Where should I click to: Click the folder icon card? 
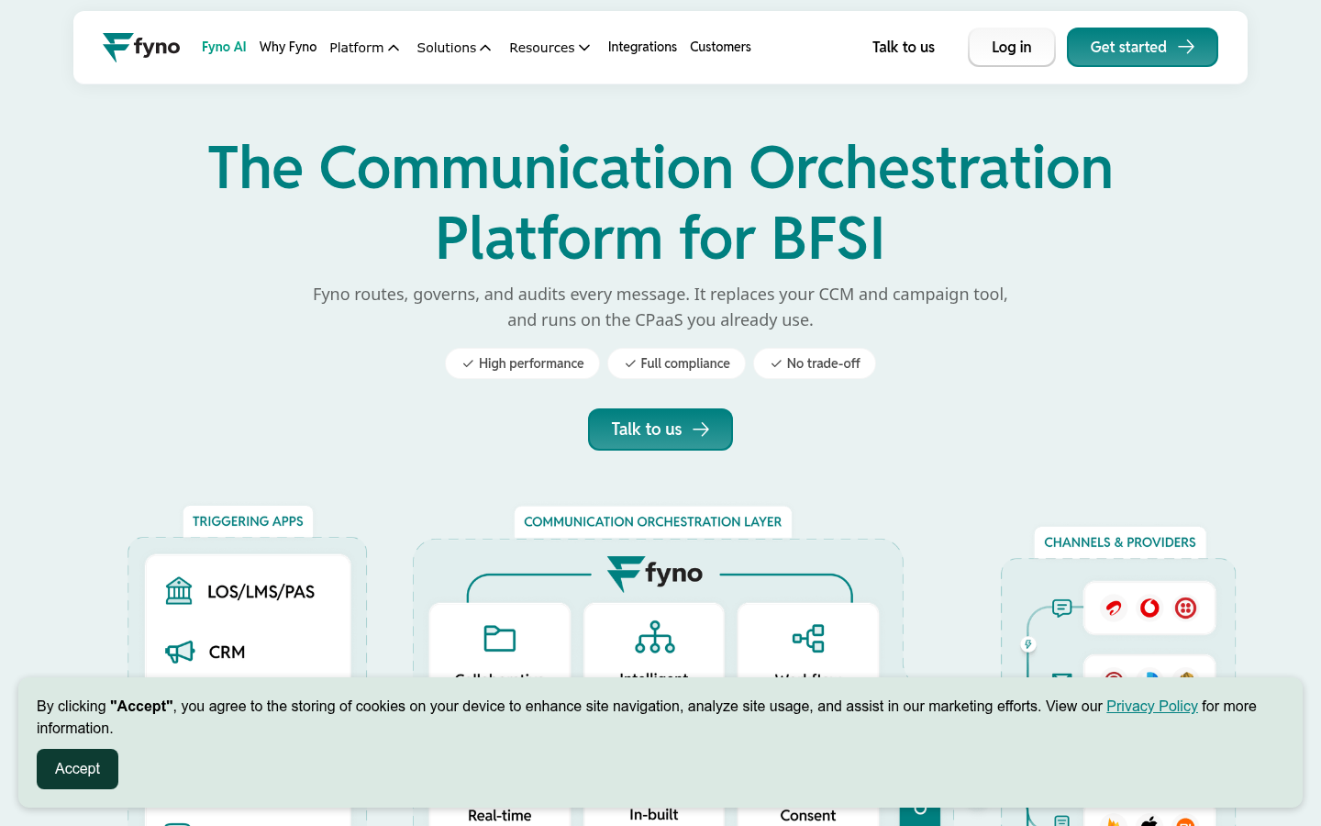tap(500, 639)
